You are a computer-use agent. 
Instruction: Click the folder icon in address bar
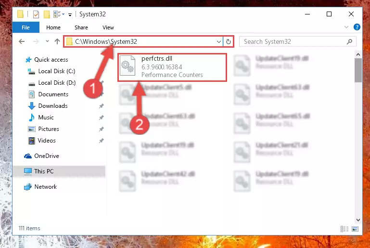click(x=69, y=42)
